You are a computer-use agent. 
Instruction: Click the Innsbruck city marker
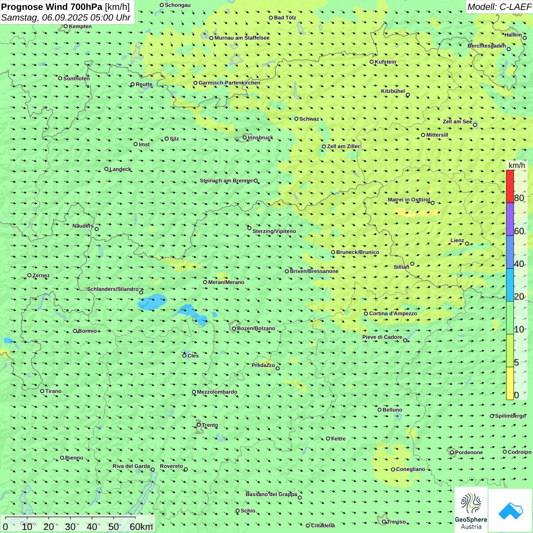click(245, 137)
